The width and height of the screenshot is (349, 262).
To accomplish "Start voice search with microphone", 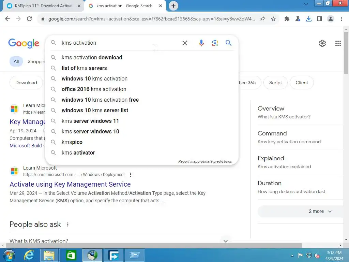I will point(201,43).
